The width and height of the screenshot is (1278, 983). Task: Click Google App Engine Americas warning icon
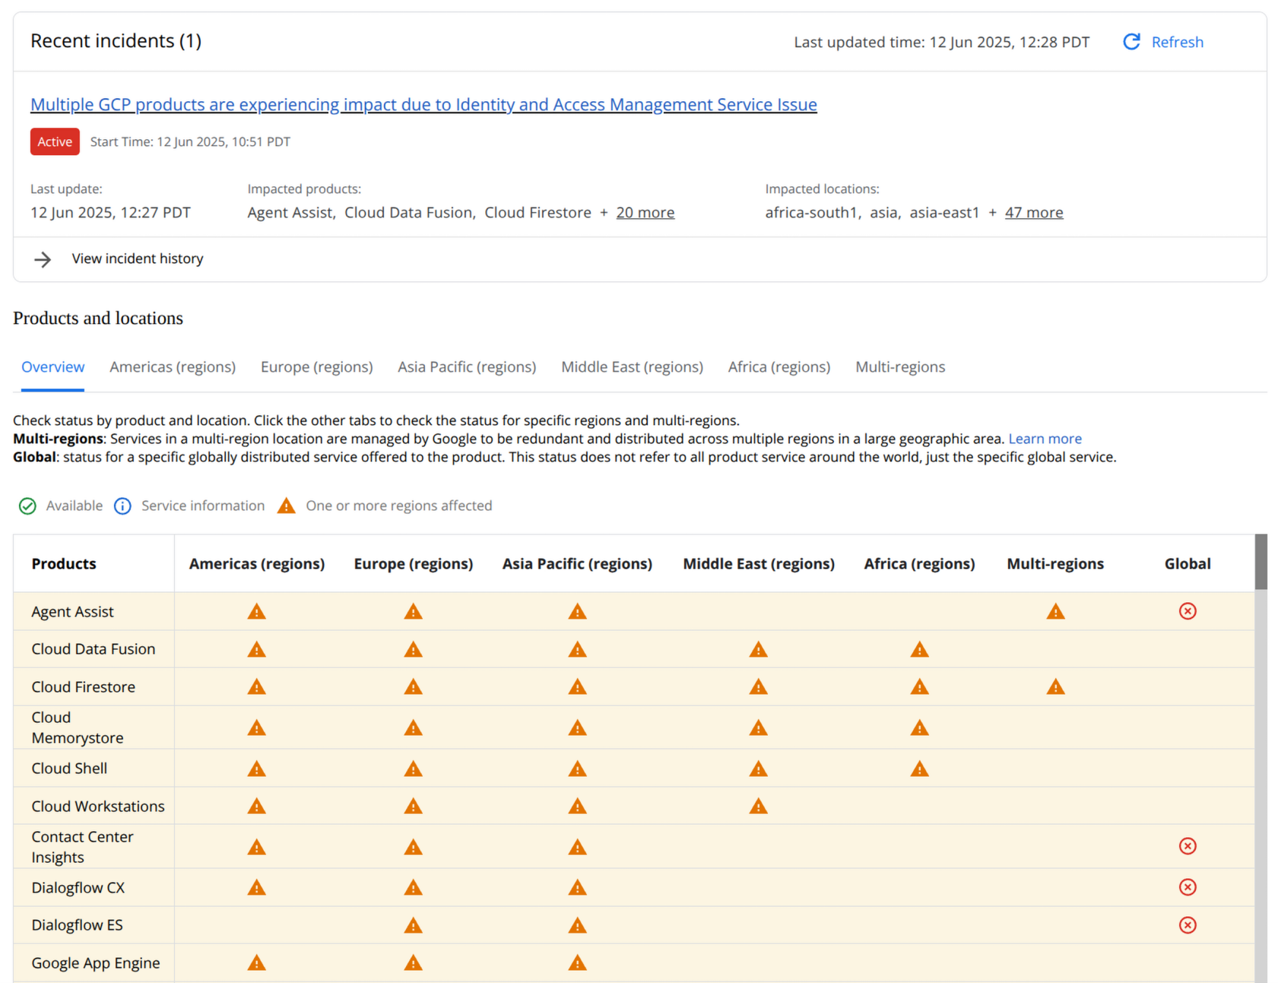(x=257, y=962)
